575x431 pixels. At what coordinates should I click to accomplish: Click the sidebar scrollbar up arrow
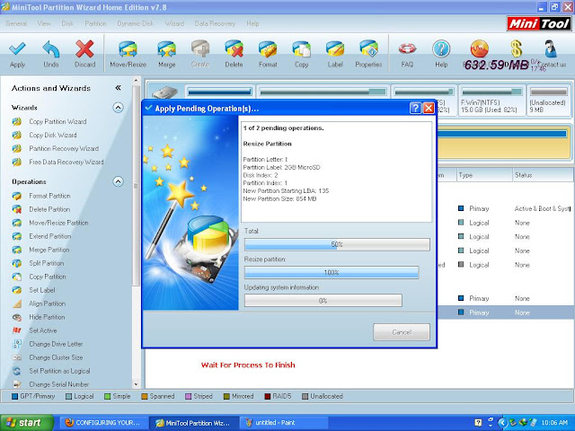(136, 80)
